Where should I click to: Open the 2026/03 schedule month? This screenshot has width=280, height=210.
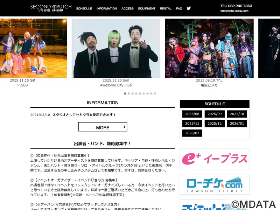tap(192, 133)
